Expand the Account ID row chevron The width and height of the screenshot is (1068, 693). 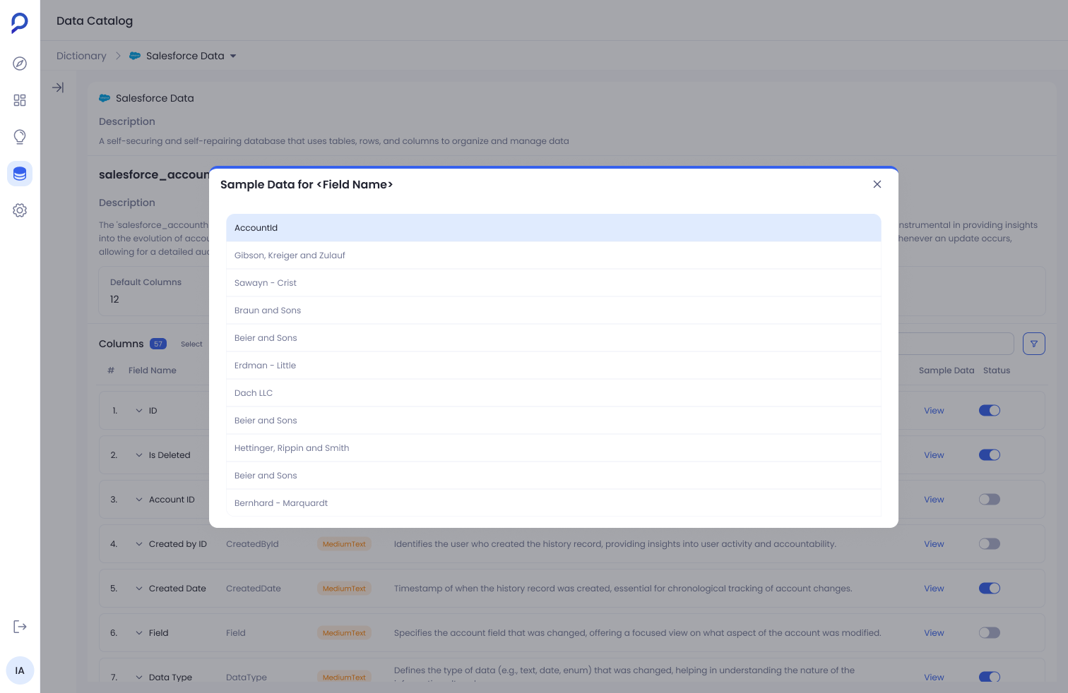click(139, 500)
